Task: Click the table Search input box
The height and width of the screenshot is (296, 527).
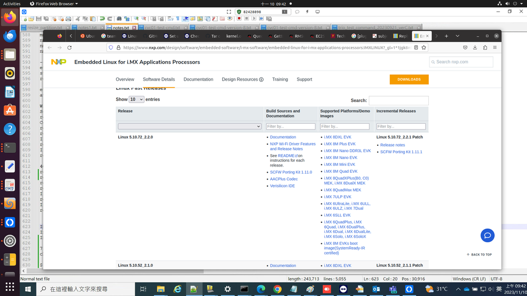Action: (399, 101)
